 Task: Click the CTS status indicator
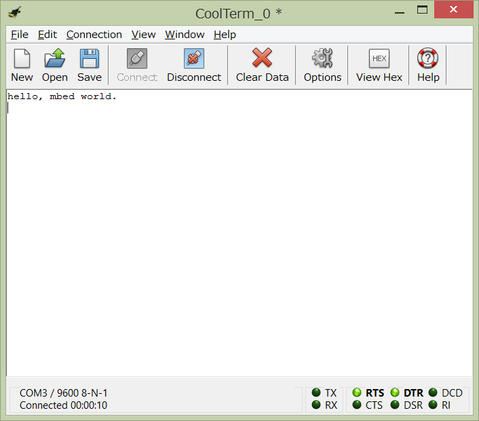357,405
